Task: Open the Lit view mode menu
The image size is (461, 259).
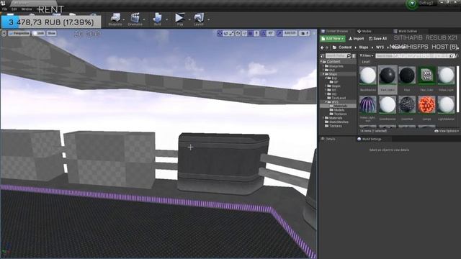Action: pyautogui.click(x=38, y=34)
